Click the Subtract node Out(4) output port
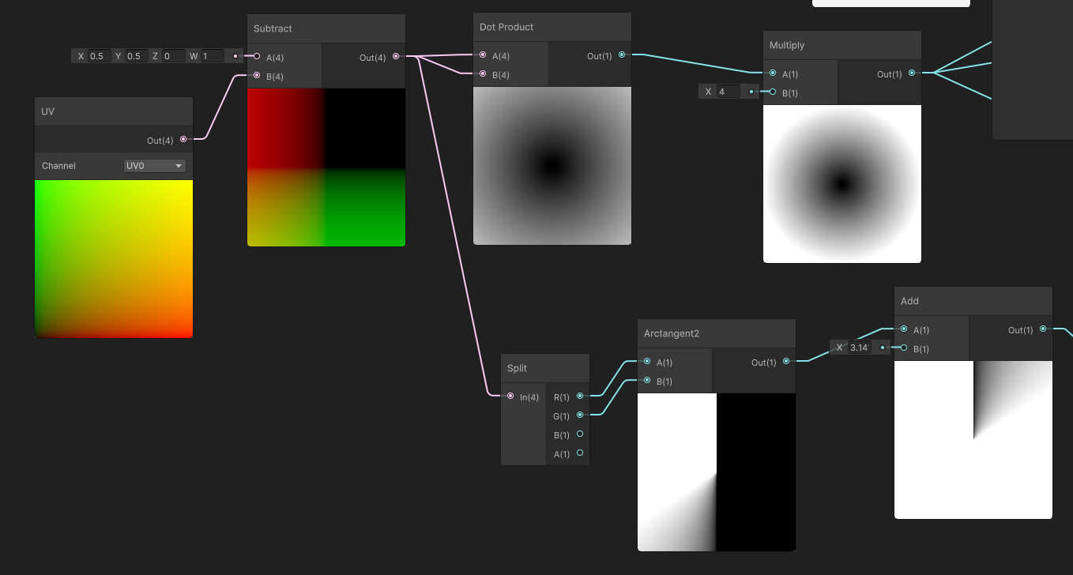 [396, 56]
